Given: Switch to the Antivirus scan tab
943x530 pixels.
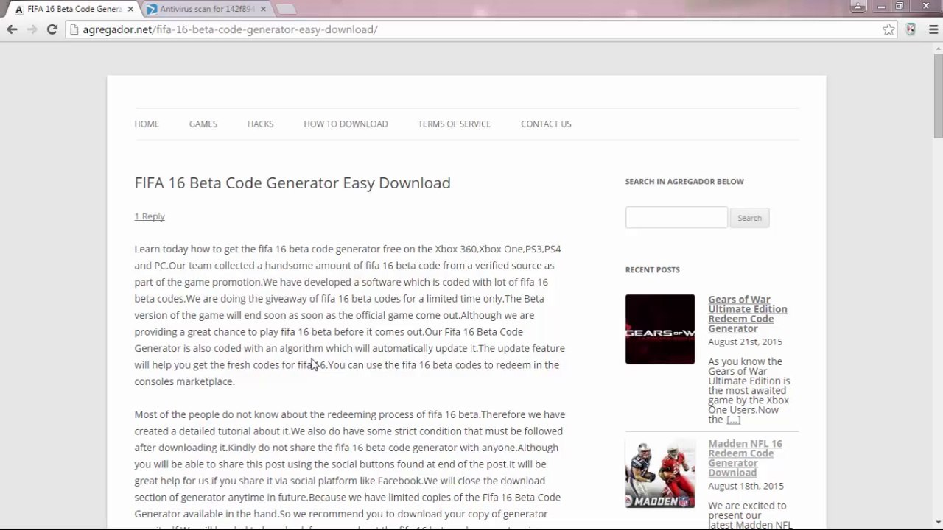Looking at the screenshot, I should (206, 9).
